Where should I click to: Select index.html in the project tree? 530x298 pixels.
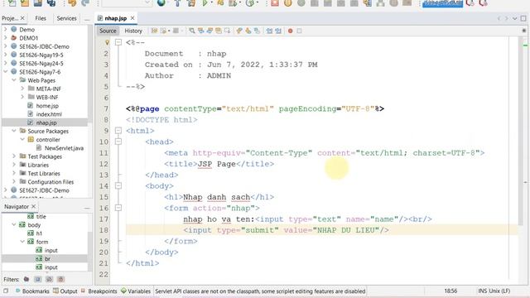point(49,114)
